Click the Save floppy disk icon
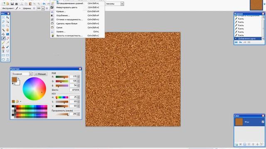Screen dimensions: 266x149 [x=12, y=4]
